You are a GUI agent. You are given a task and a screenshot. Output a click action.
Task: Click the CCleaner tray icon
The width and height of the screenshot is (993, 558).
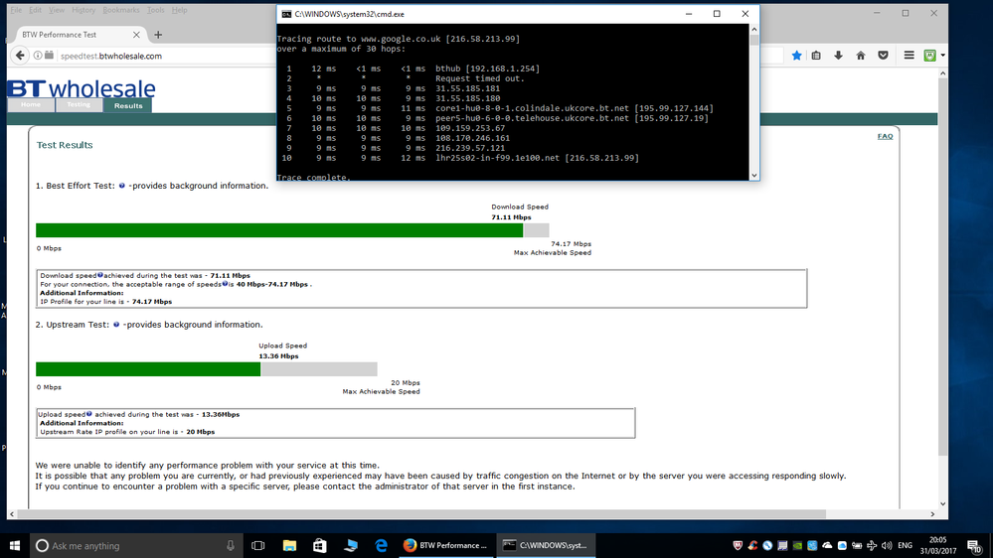coord(752,545)
